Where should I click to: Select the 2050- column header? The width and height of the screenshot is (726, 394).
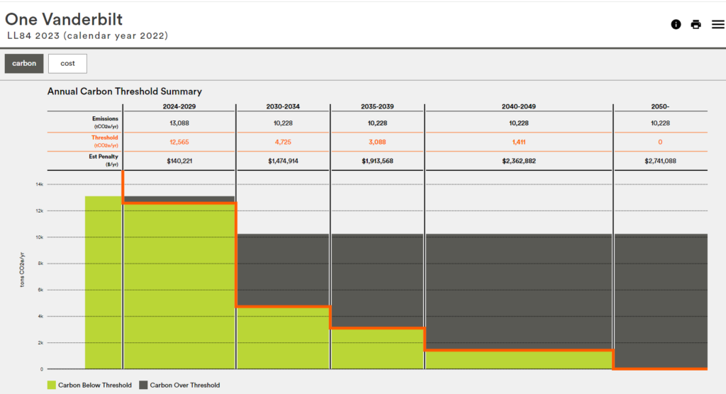click(659, 106)
